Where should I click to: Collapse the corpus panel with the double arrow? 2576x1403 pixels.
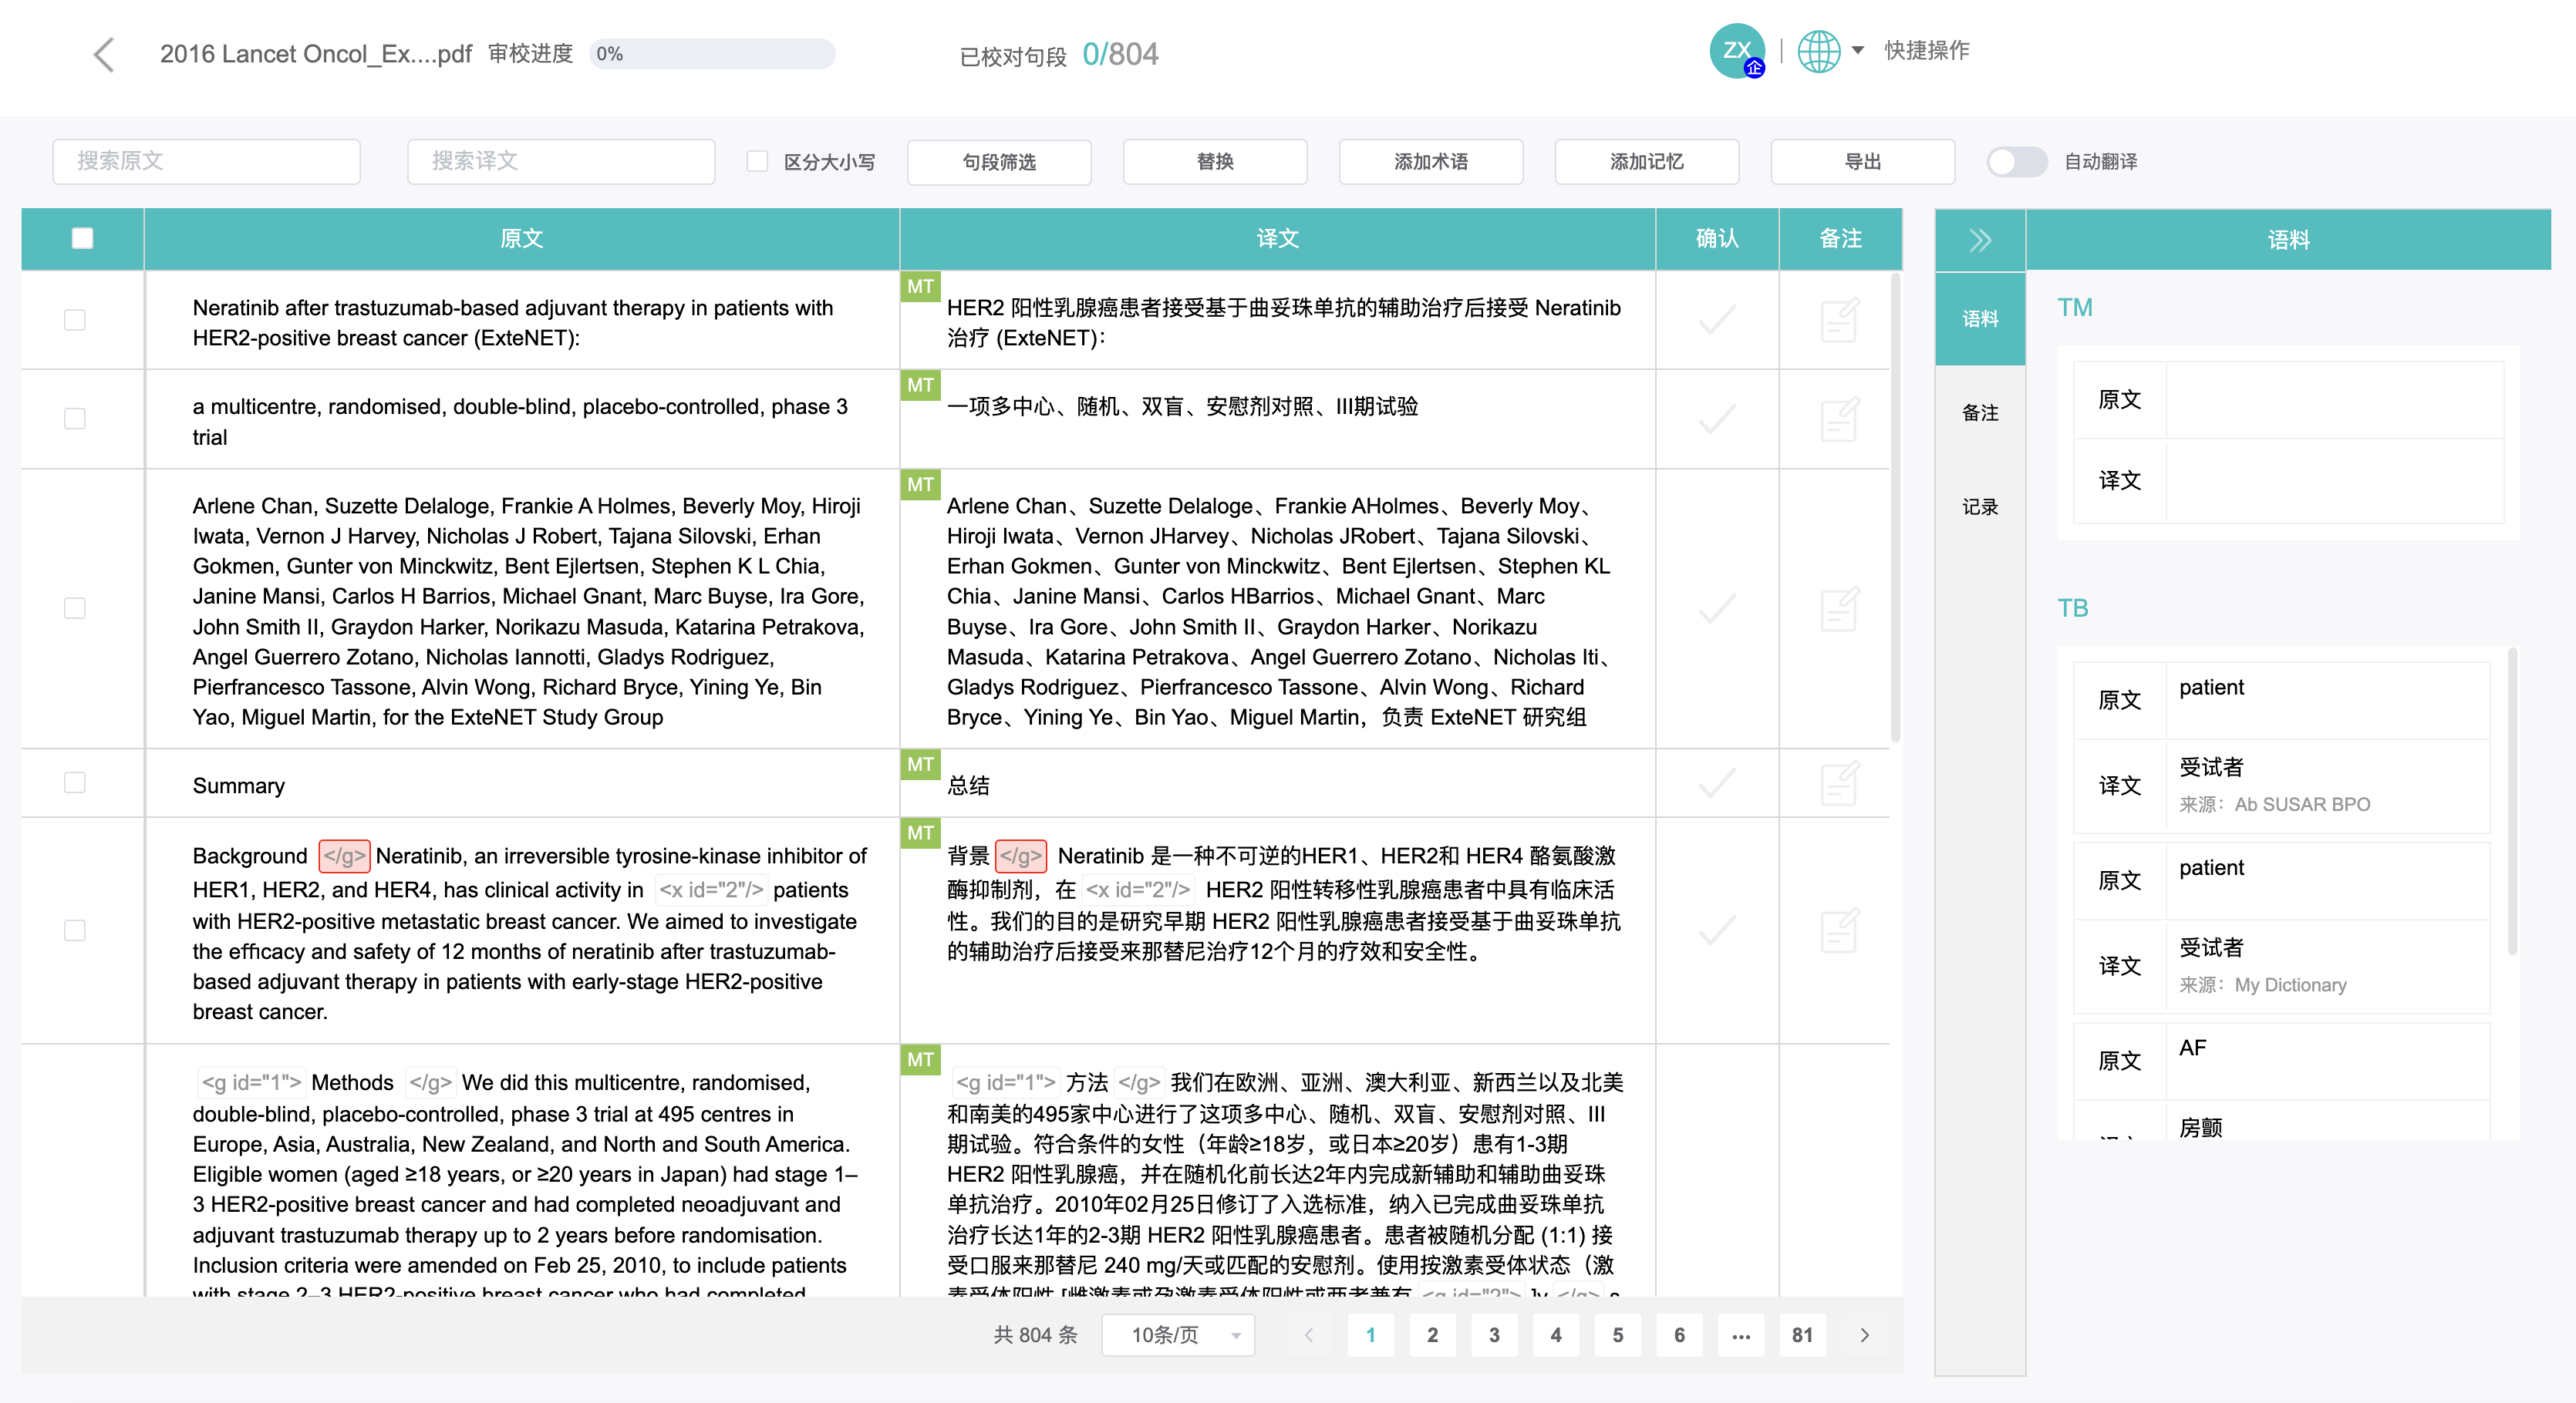1979,240
